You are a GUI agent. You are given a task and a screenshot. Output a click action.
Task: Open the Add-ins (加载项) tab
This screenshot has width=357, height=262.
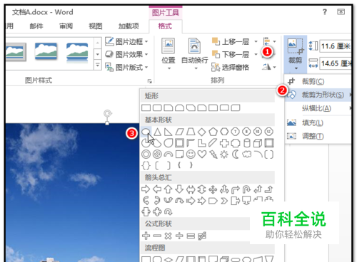point(129,26)
